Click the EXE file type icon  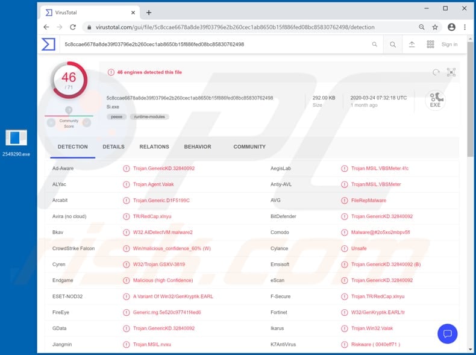pos(435,100)
